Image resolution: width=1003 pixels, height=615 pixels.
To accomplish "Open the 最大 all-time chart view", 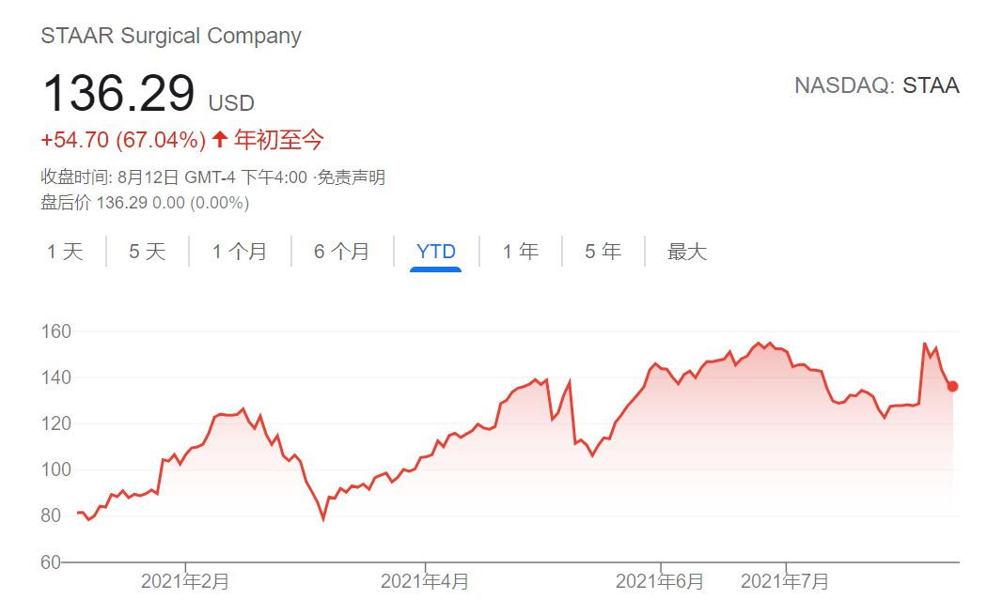I will tap(685, 252).
